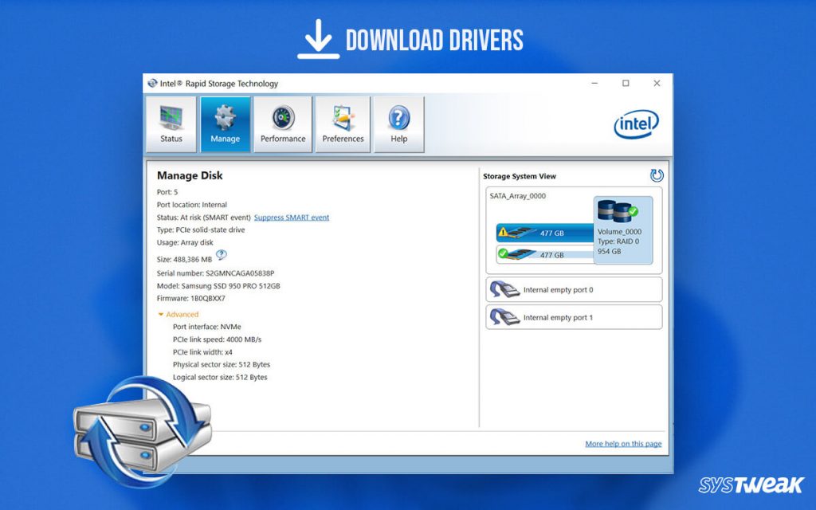Select the Internal empty port 0 drive
Screen dimensions: 816x510
[573, 289]
